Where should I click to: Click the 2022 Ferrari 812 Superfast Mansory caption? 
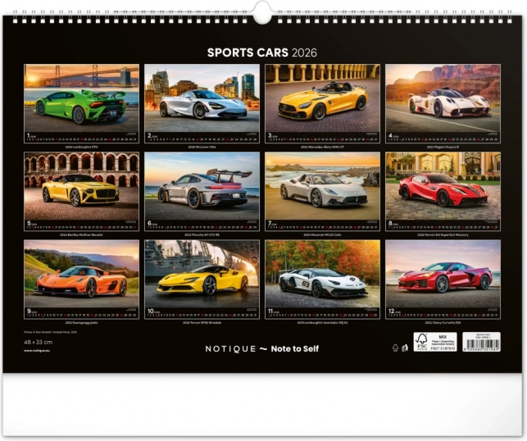point(443,235)
